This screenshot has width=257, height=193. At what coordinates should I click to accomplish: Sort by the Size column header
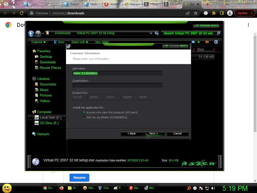[204, 49]
